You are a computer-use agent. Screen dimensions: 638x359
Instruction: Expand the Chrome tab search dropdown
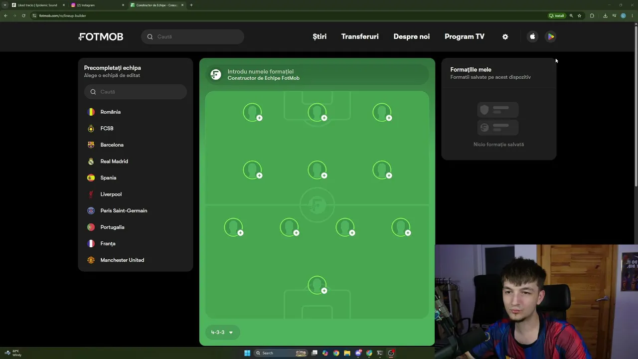coord(4,5)
